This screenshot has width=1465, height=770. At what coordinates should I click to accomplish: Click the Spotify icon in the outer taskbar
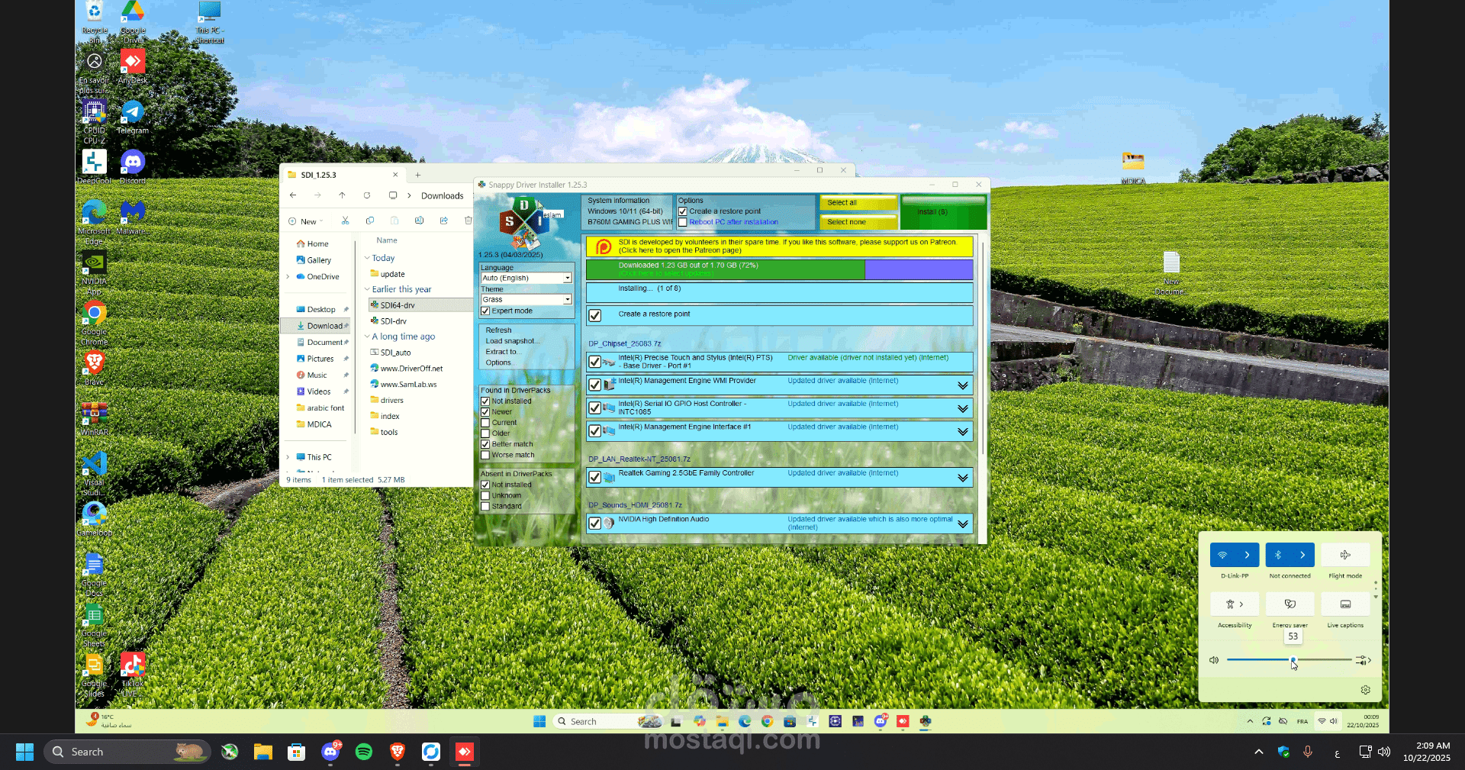364,752
